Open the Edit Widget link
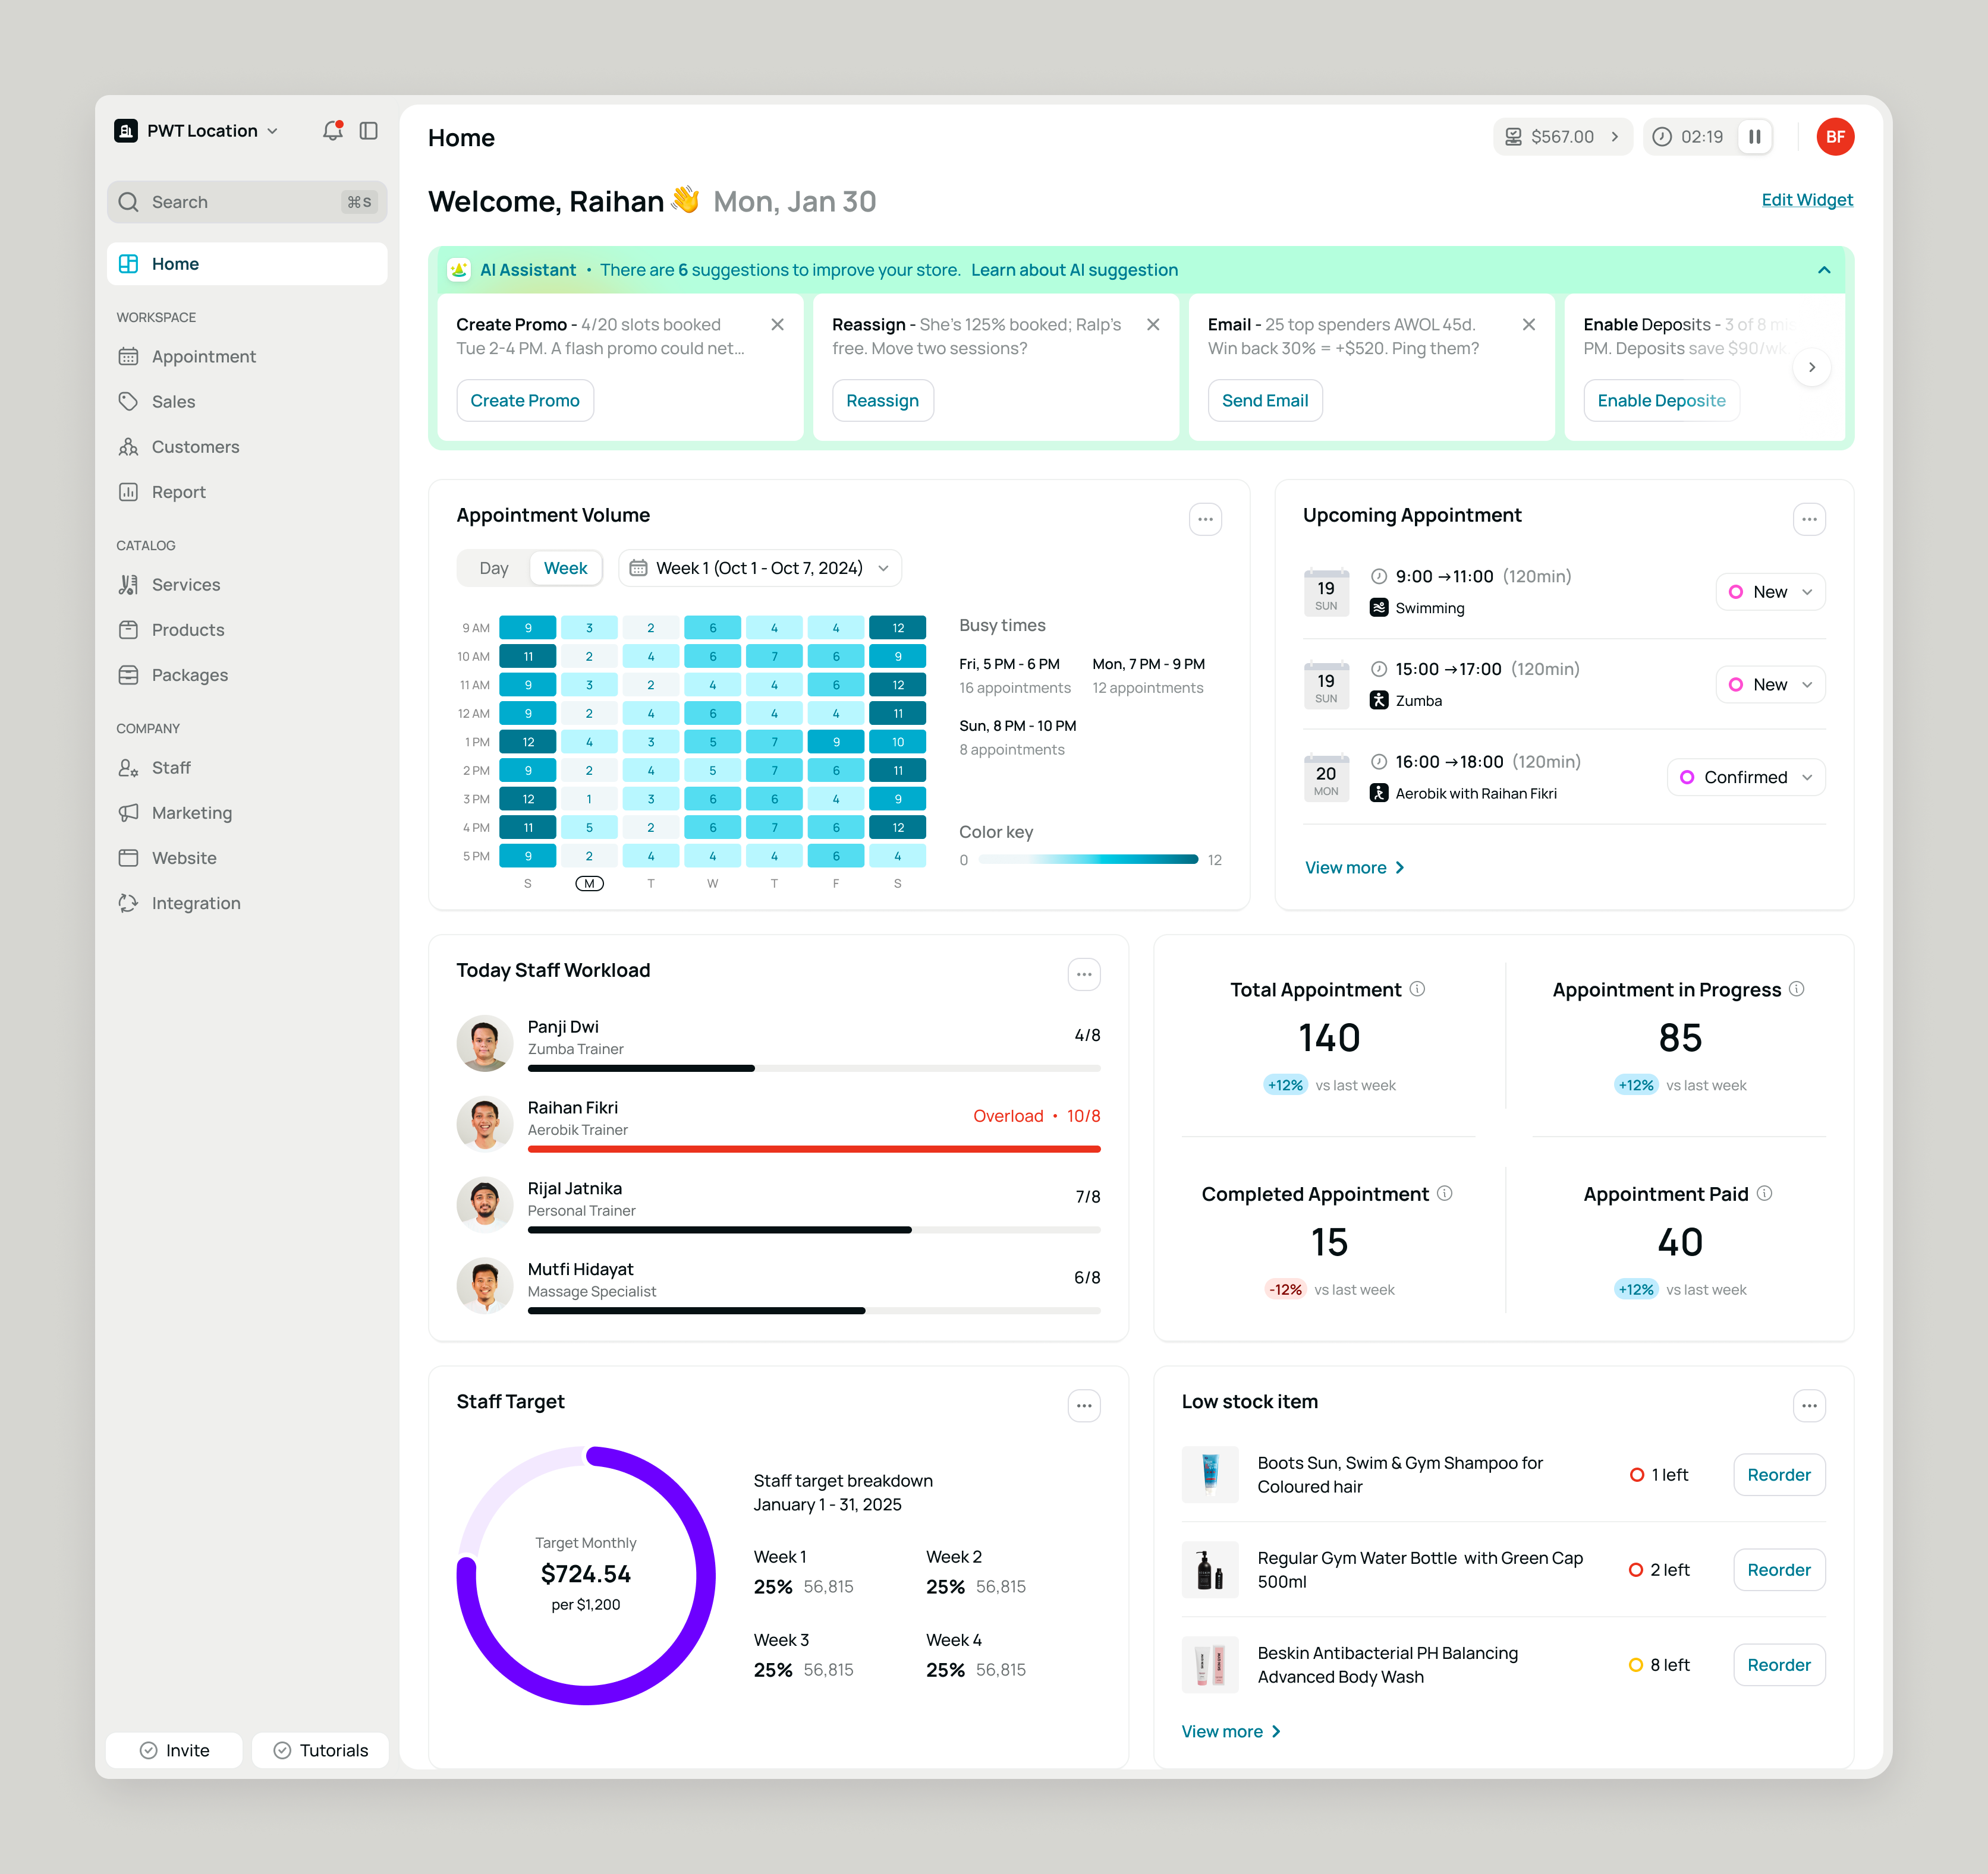1988x1874 pixels. (1806, 200)
